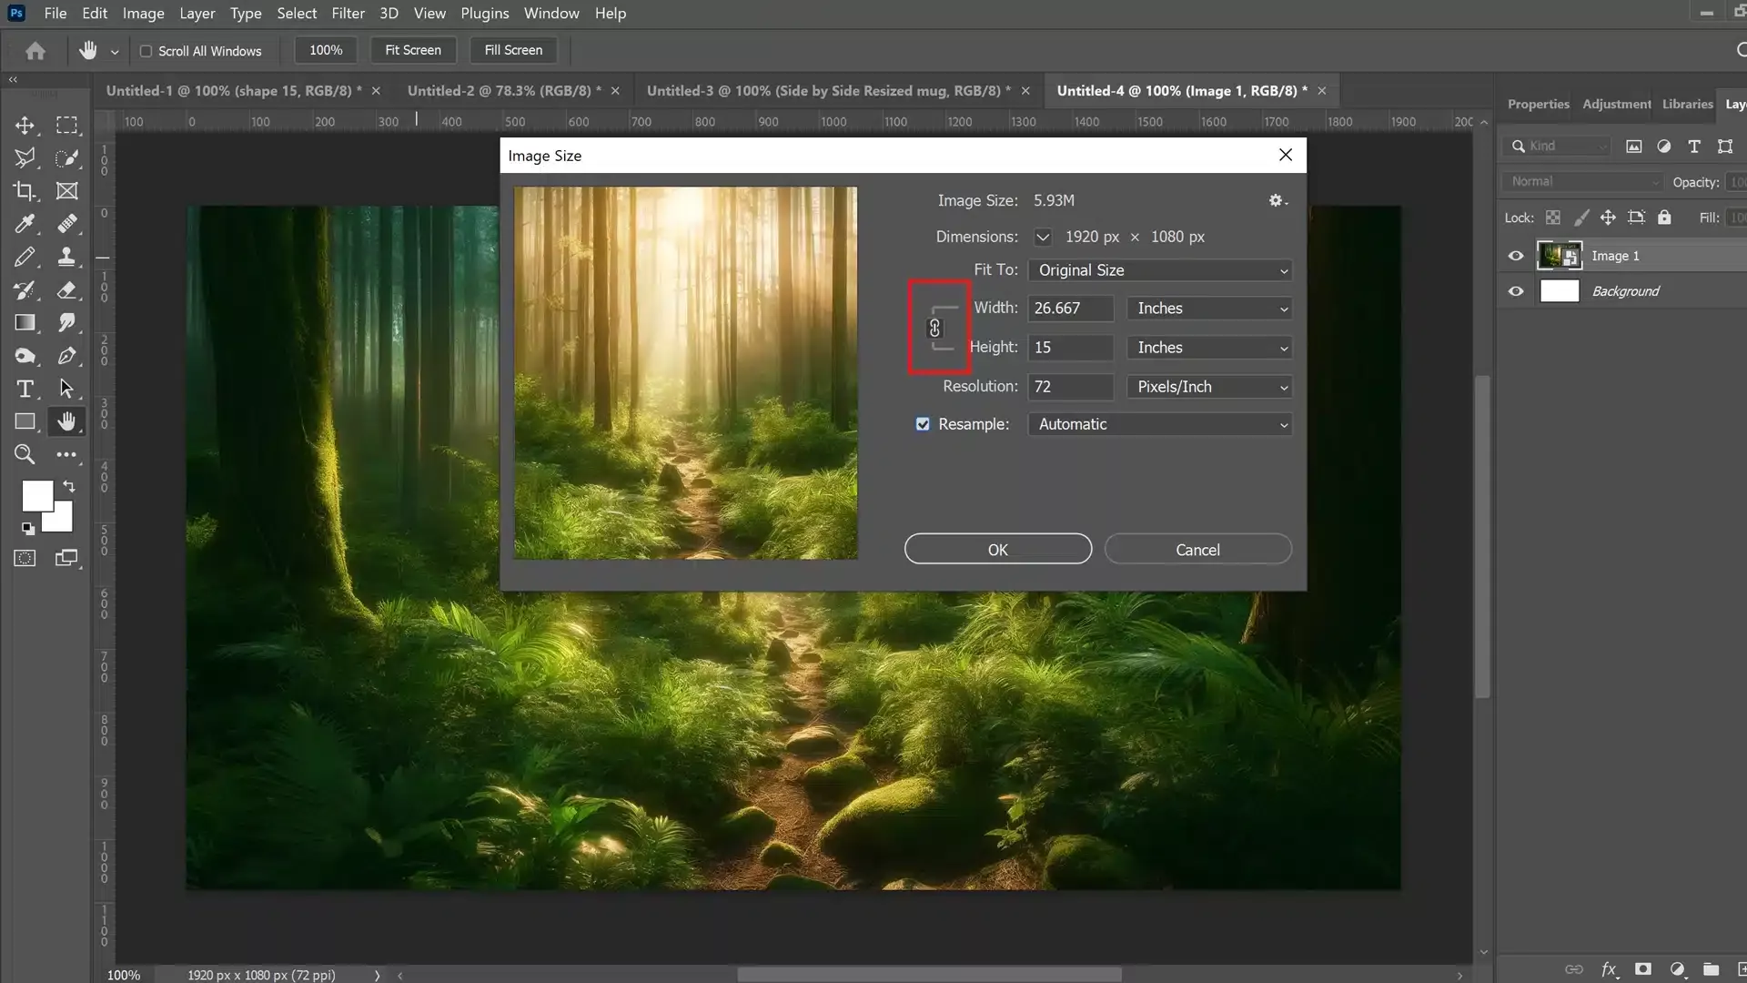This screenshot has height=983, width=1747.
Task: Open the Fit To dropdown
Action: point(1161,270)
